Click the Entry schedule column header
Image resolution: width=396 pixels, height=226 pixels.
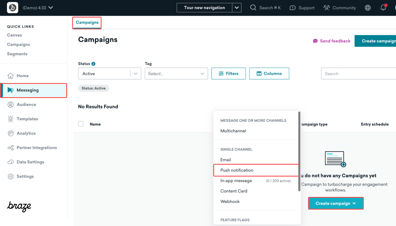[x=375, y=124]
